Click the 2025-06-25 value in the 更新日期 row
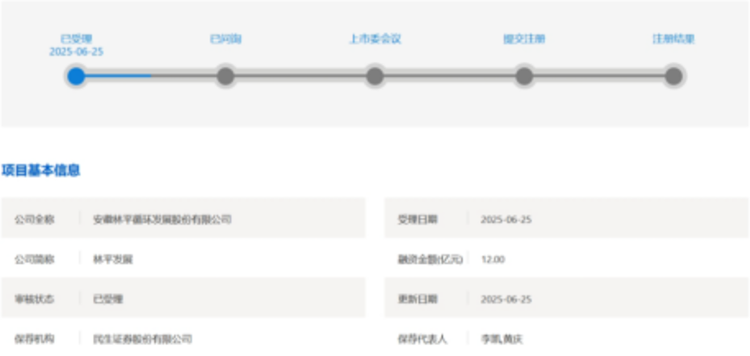The height and width of the screenshot is (356, 750). point(506,299)
